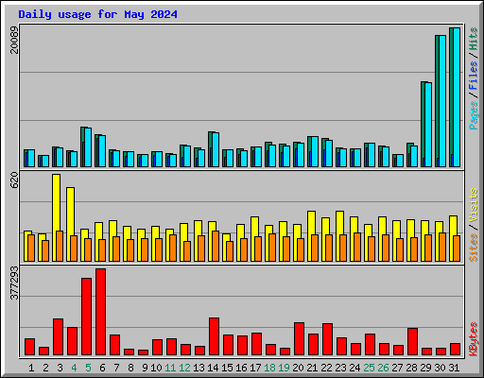The height and width of the screenshot is (378, 484).
Task: Click day label 24 on the x-axis
Action: (x=354, y=368)
